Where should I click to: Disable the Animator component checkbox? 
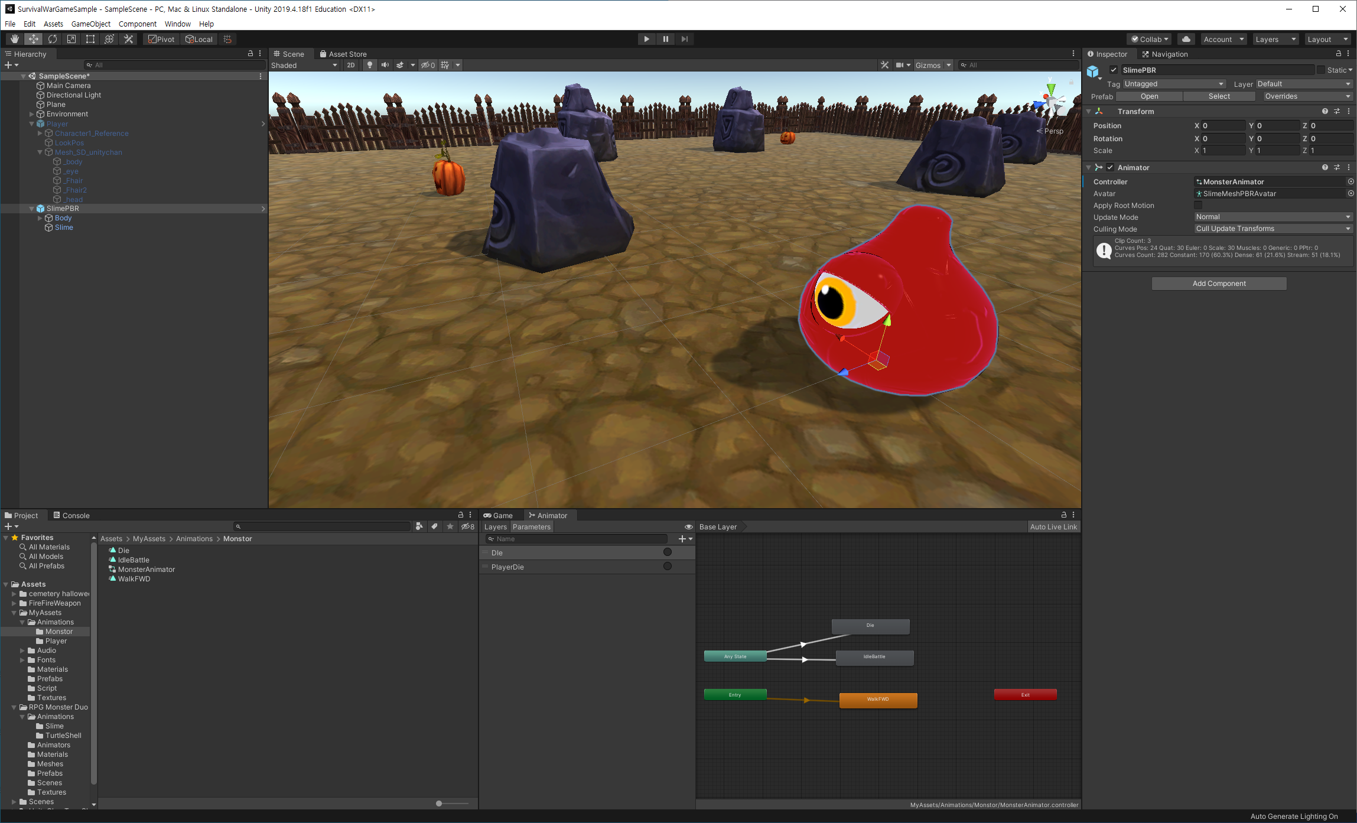(1110, 167)
